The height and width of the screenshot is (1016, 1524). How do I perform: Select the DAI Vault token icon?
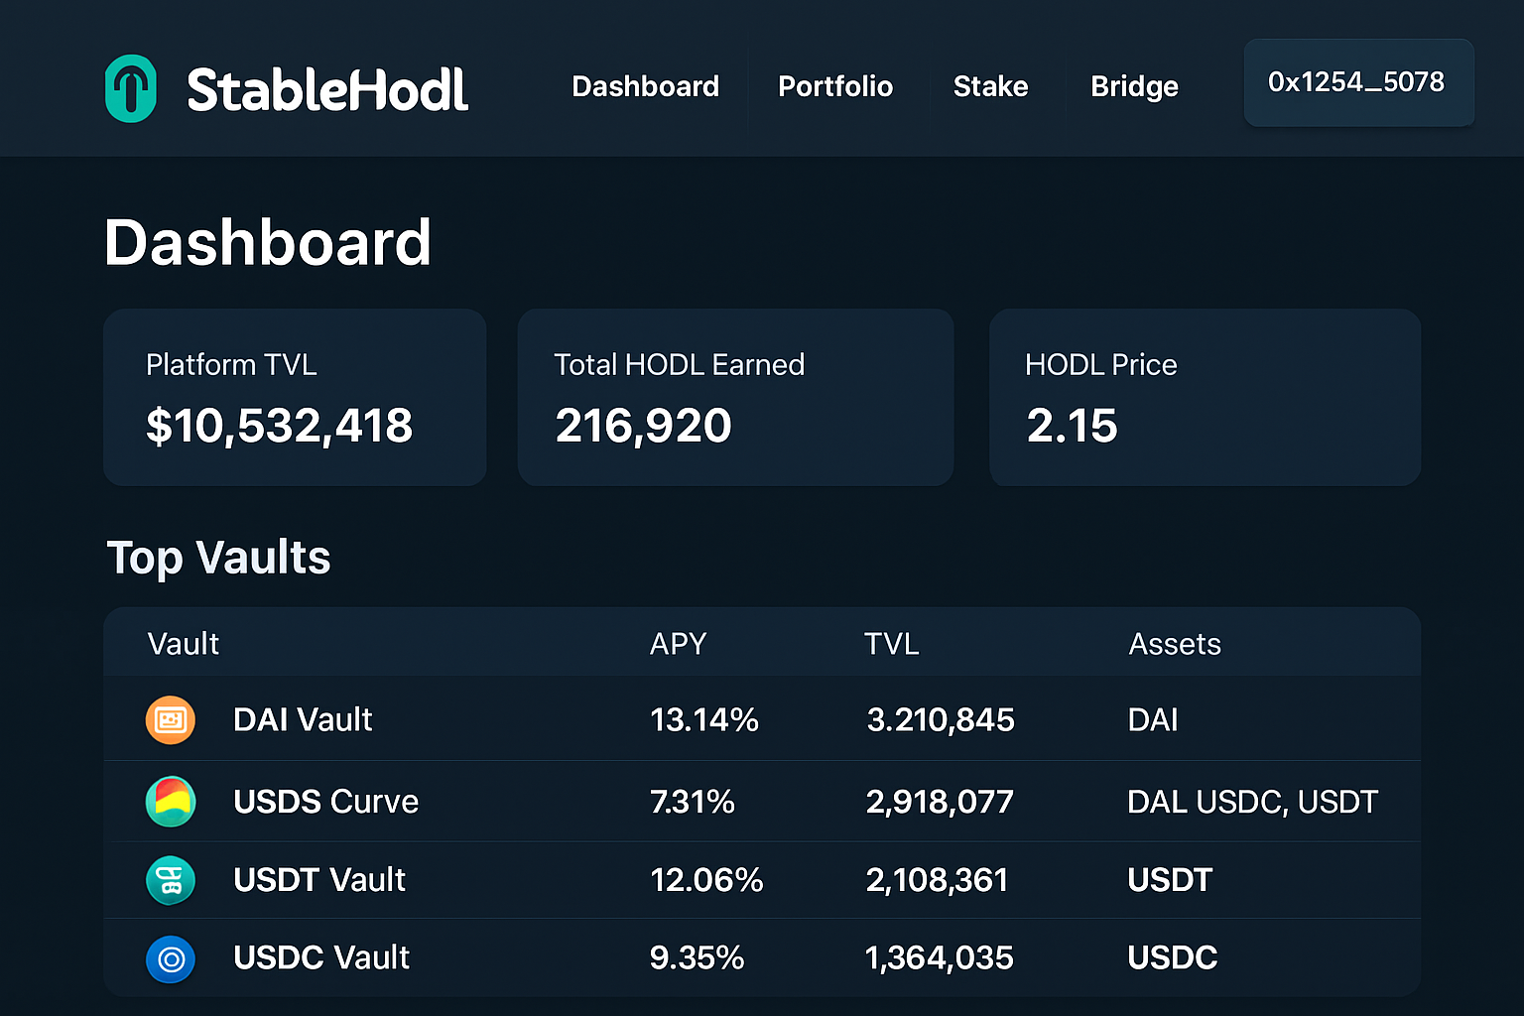170,720
